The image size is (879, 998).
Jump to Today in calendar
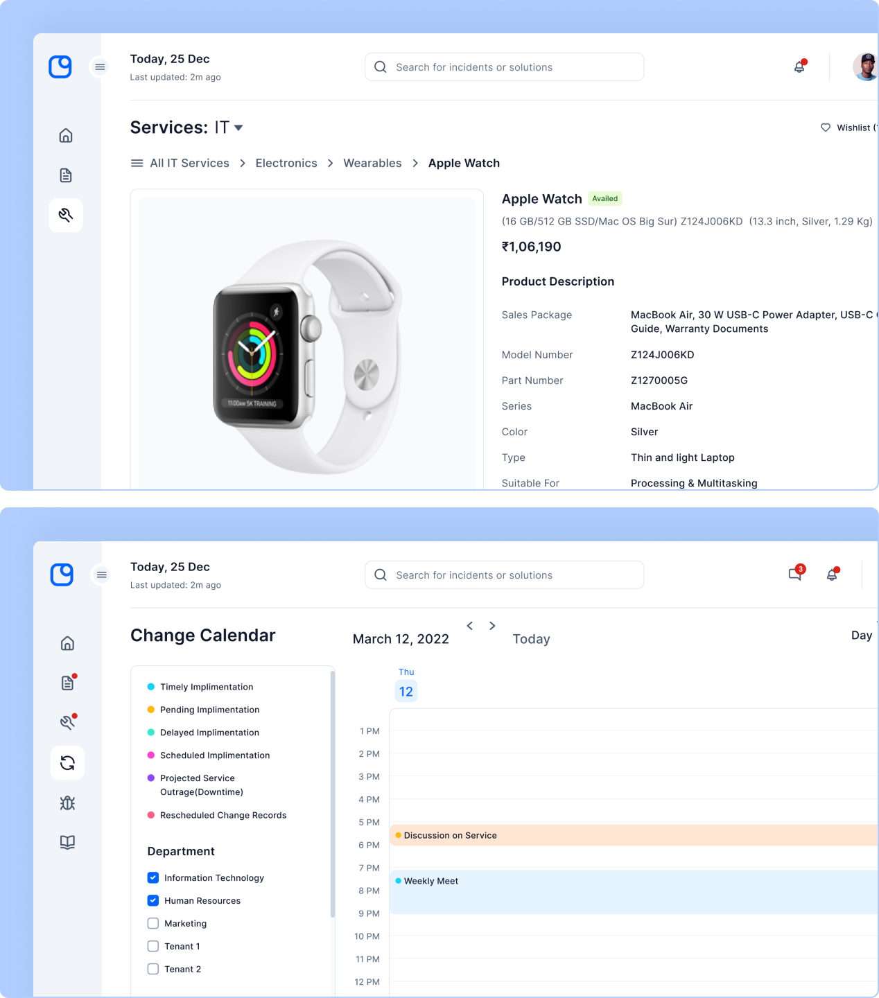pos(531,639)
